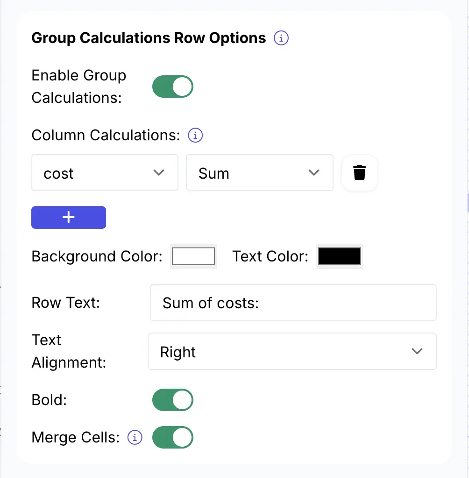Open the cost column dropdown
The image size is (469, 478).
(105, 173)
